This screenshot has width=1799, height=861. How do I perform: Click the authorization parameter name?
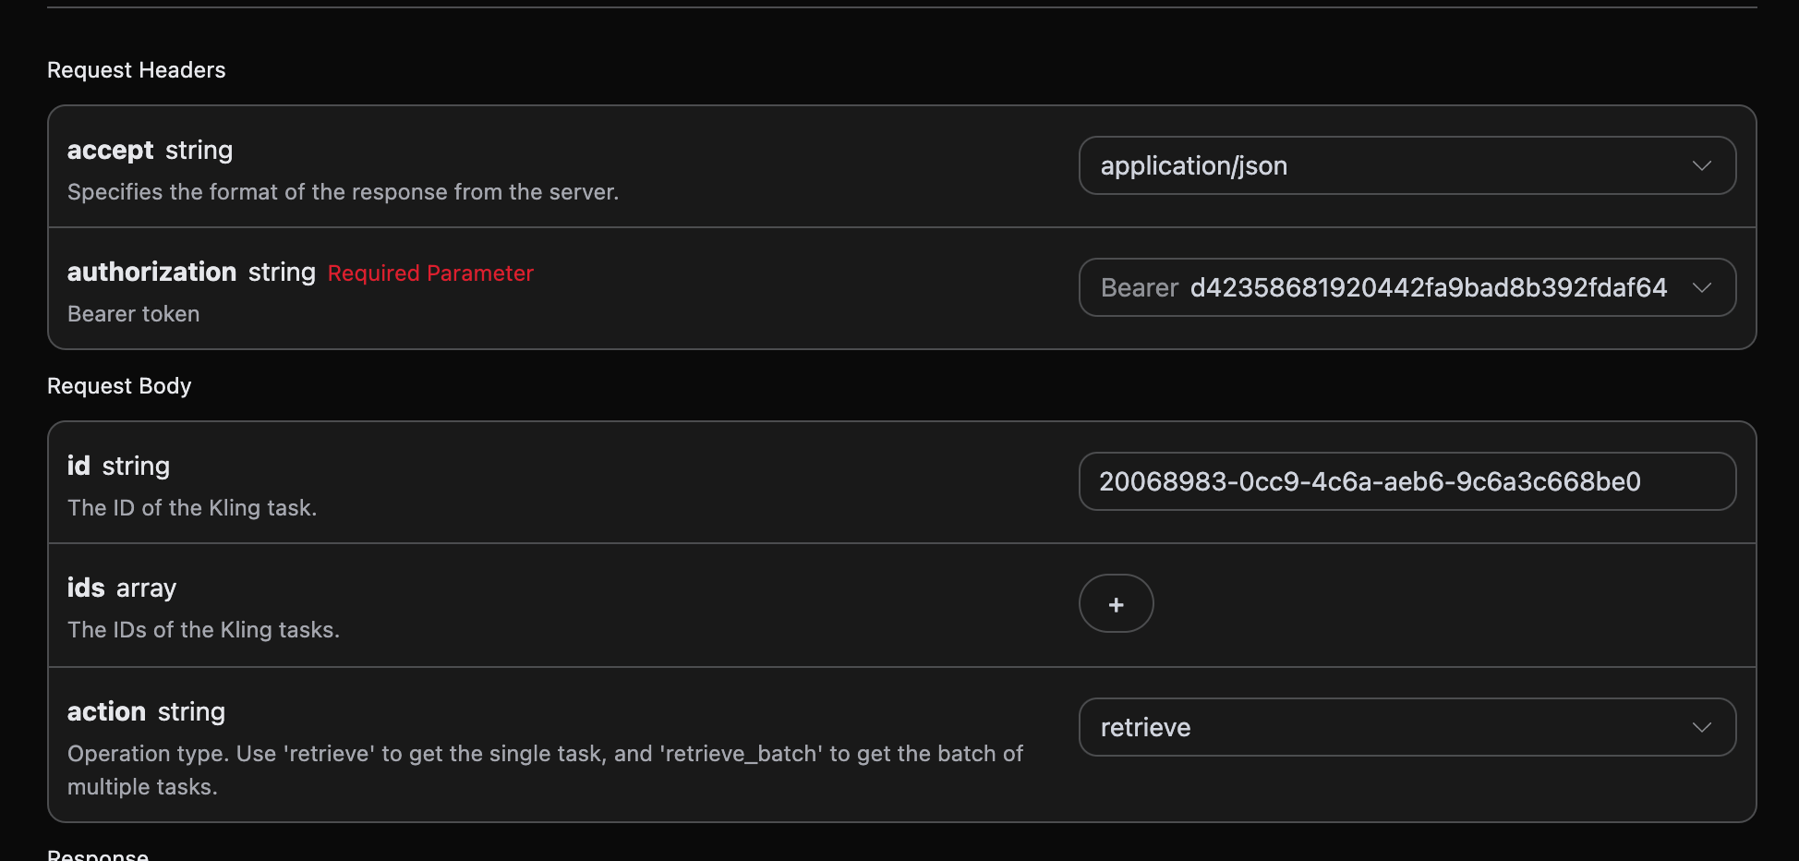coord(151,273)
